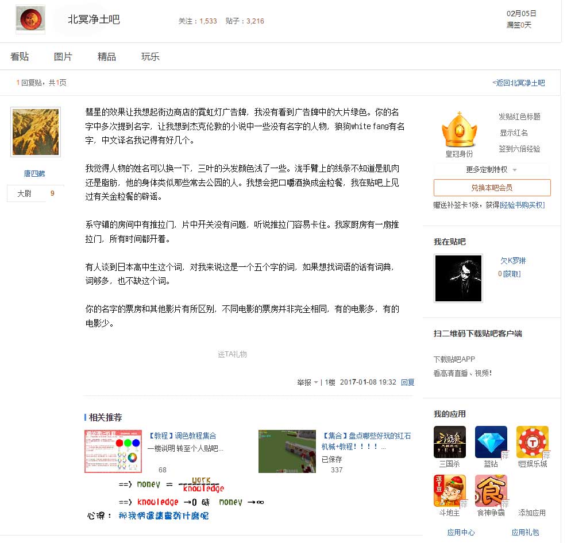Click 漏签0天 missed sign-in text

(519, 25)
